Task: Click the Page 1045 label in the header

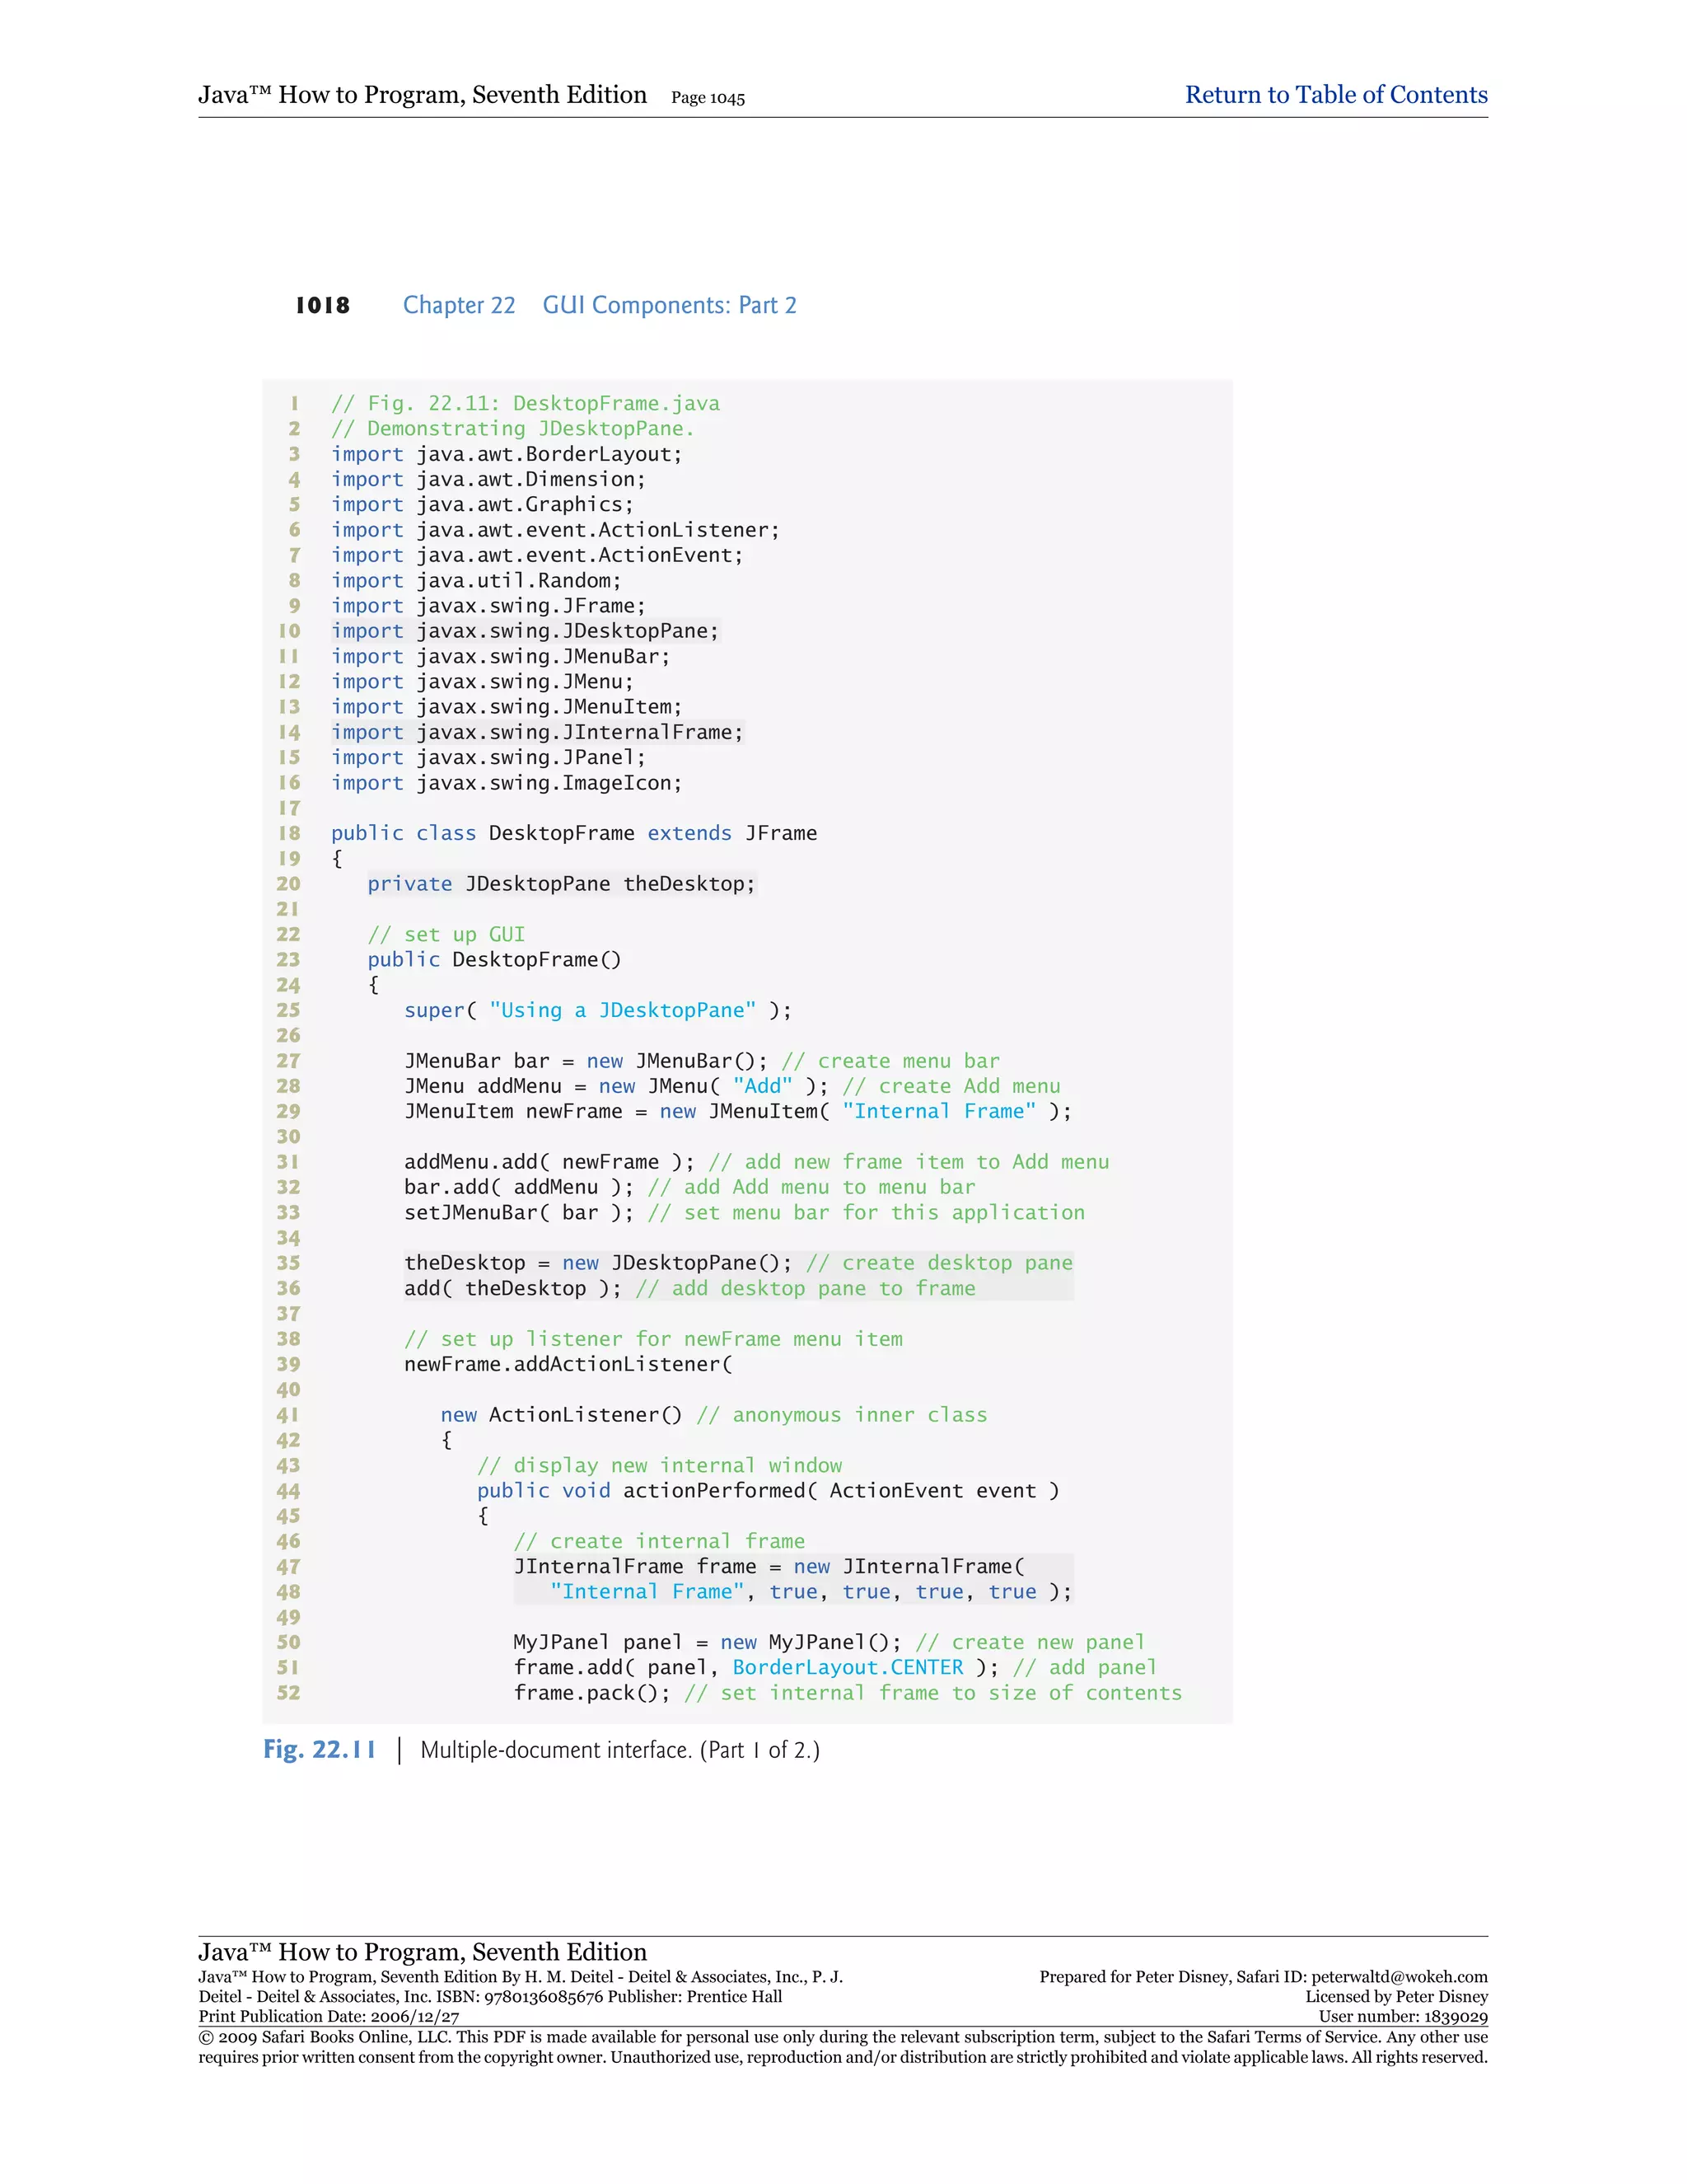Action: pyautogui.click(x=708, y=98)
